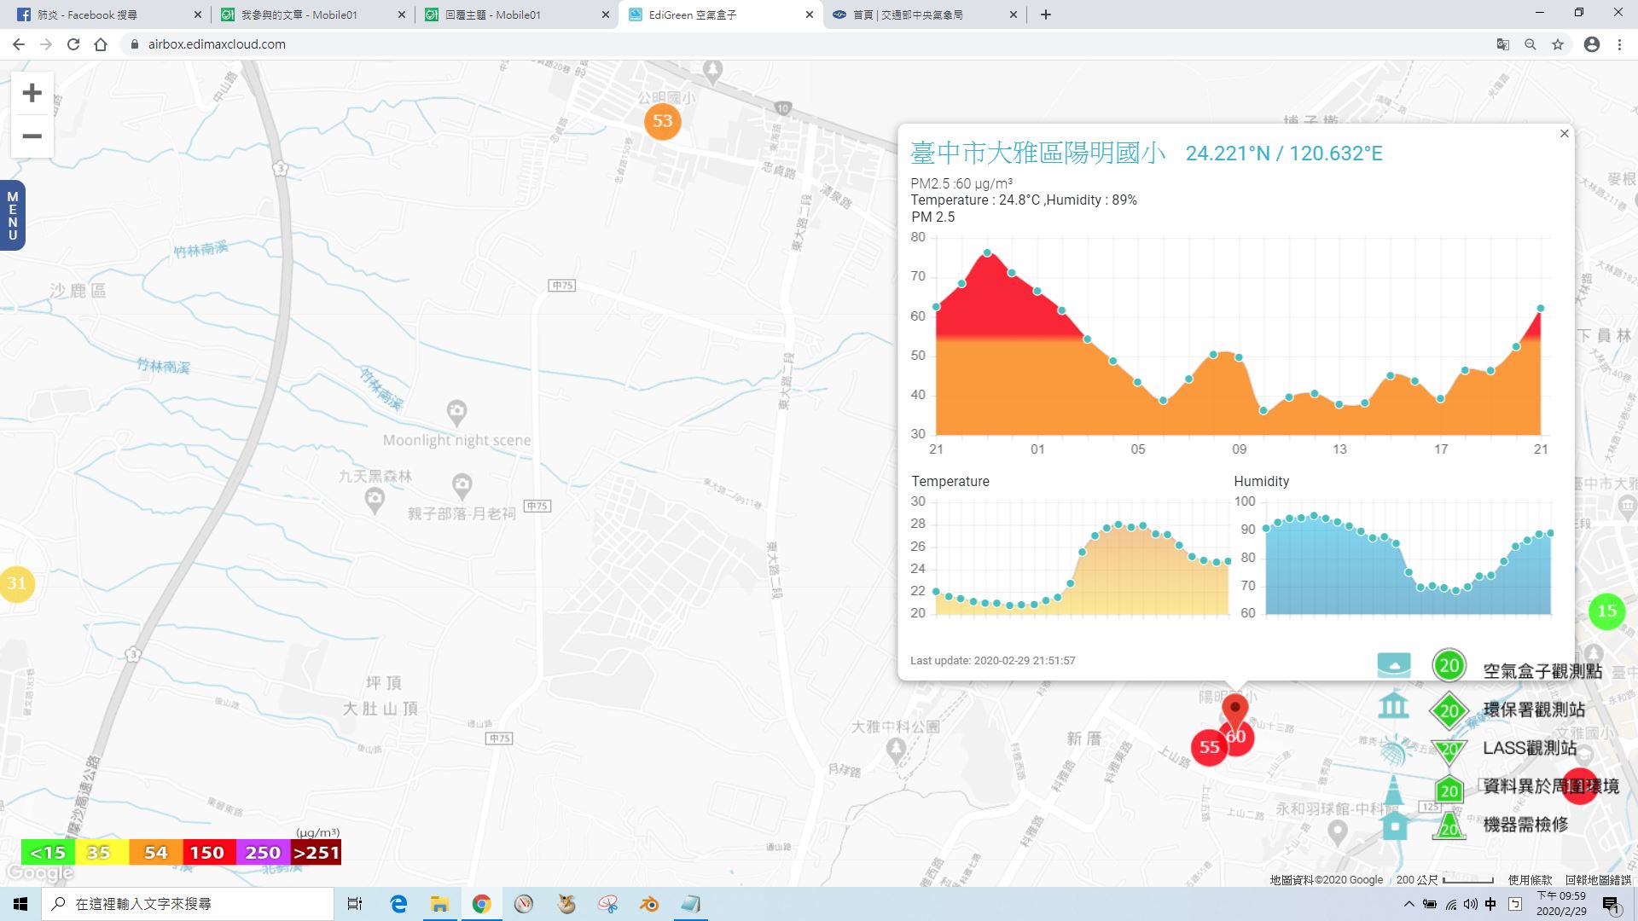Screen dimensions: 1638x921
Task: Click the red 150 color scale swatch
Action: (207, 853)
